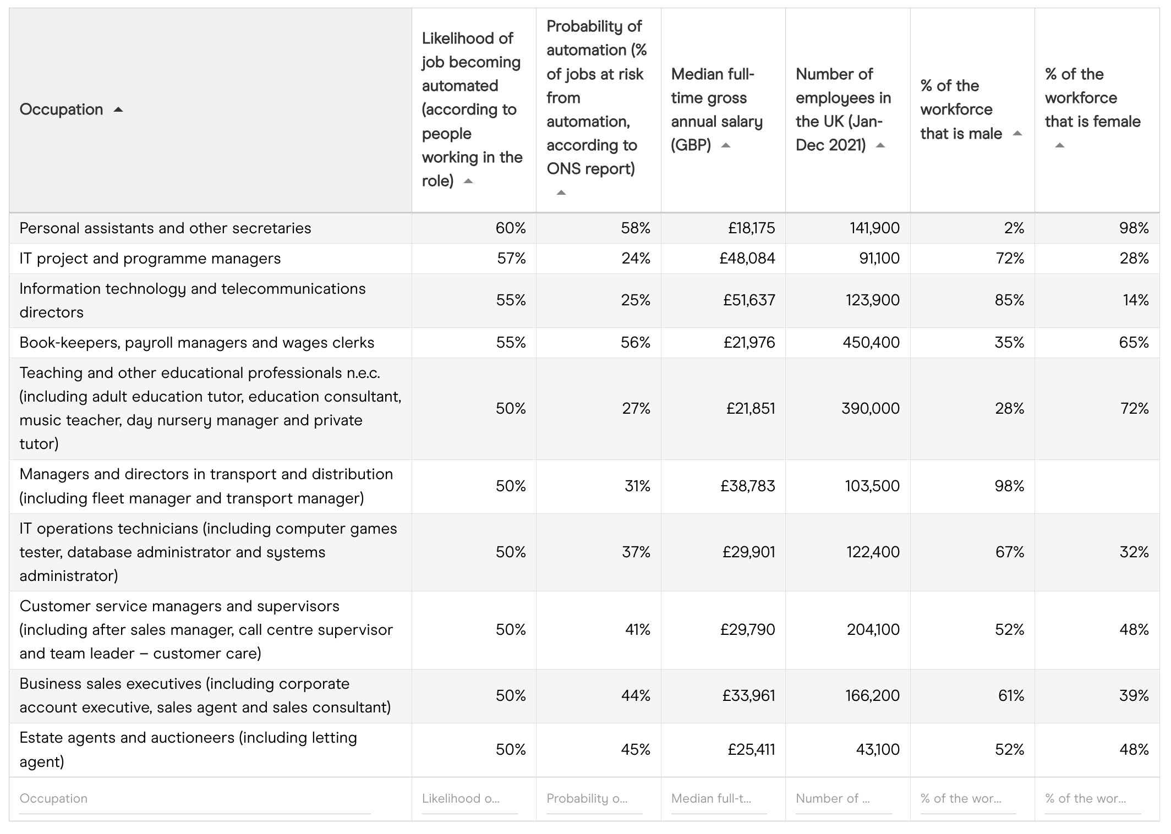Sort by % of workforce that is female
The width and height of the screenshot is (1171, 834).
click(x=1060, y=146)
